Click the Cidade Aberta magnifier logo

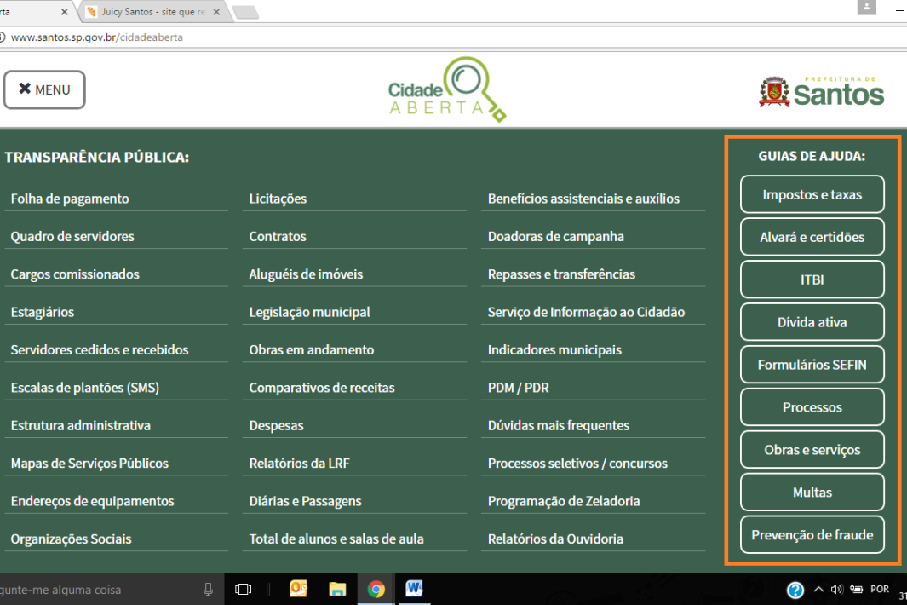tap(446, 89)
